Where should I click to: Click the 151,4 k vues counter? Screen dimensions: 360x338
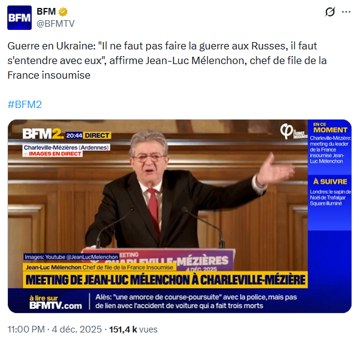click(133, 329)
